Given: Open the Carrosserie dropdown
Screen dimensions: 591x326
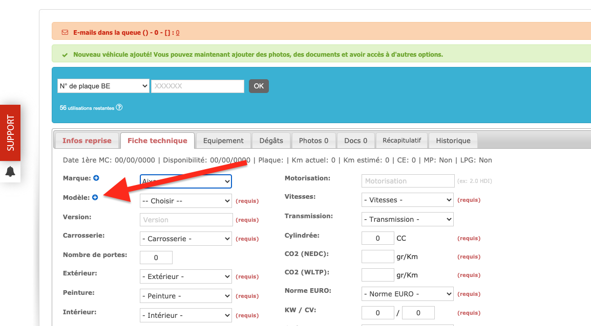Looking at the screenshot, I should point(186,239).
